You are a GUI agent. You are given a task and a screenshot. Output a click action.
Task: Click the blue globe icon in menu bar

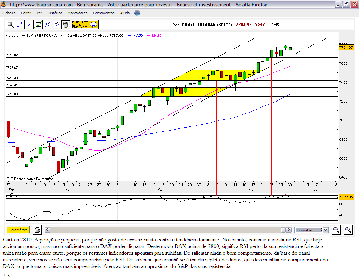pos(137,13)
